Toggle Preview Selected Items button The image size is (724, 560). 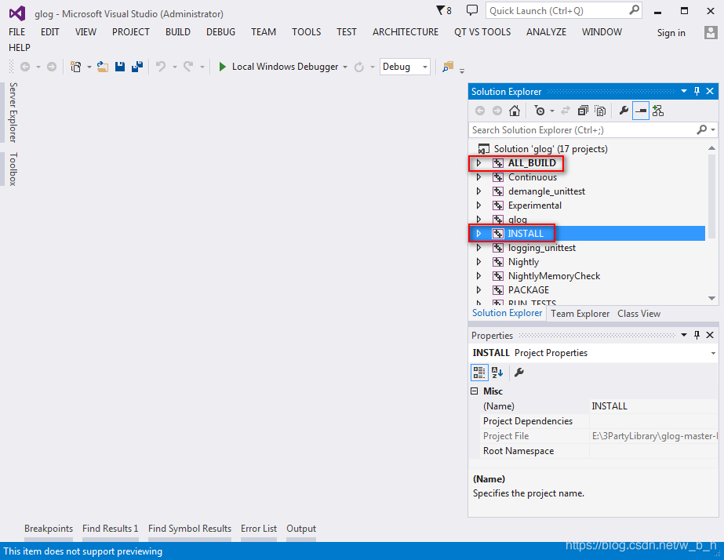641,111
